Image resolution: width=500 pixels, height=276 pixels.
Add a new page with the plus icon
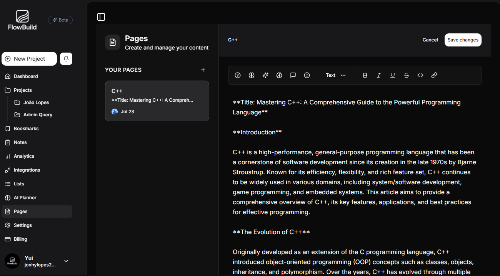[203, 70]
